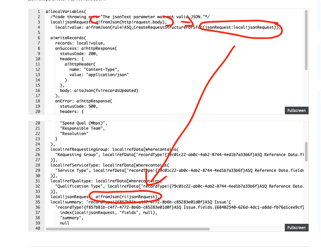Click the local!summary line
This screenshot has height=251, width=321.
pos(141,202)
